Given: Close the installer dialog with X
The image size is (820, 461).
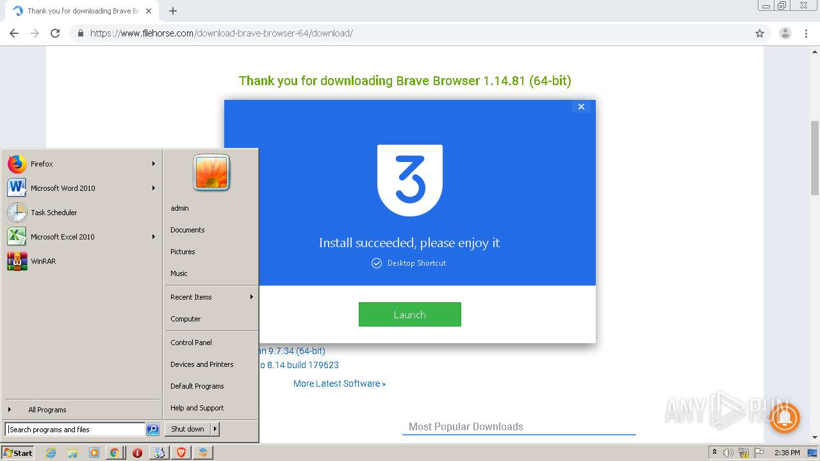Looking at the screenshot, I should coord(581,107).
